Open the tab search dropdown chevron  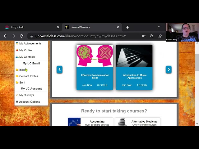pos(159,27)
